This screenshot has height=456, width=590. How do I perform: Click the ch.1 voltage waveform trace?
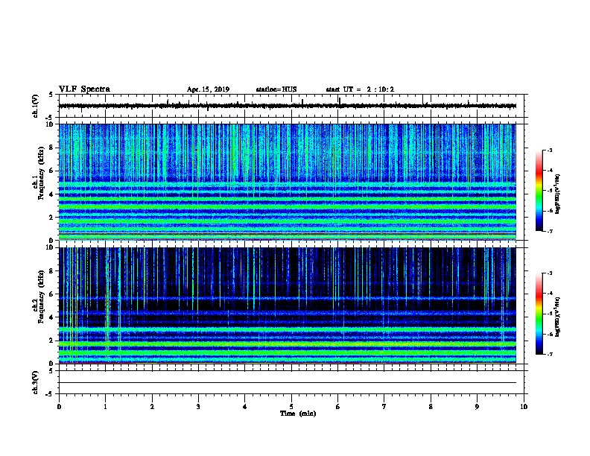pyautogui.click(x=288, y=106)
